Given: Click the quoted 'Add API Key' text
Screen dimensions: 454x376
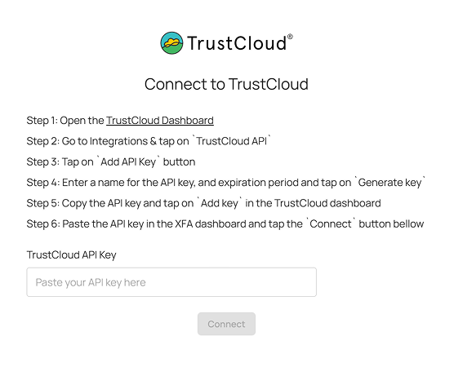Looking at the screenshot, I should 128,162.
